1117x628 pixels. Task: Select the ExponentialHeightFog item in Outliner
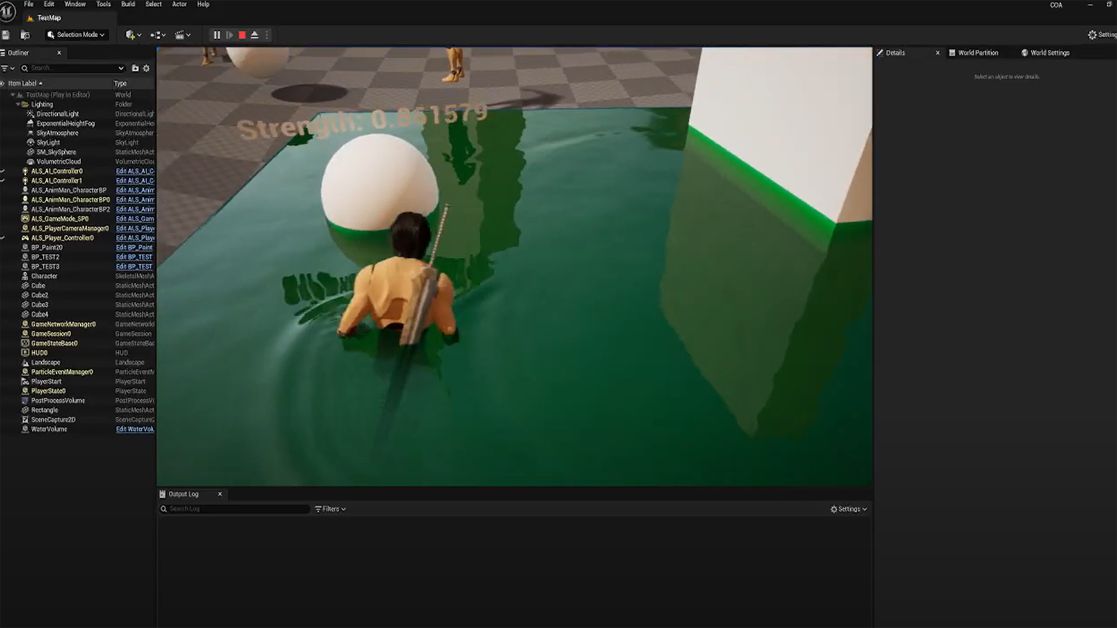click(65, 123)
